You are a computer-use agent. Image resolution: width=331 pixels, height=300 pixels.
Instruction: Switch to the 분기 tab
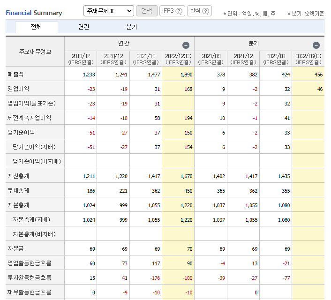[132, 27]
